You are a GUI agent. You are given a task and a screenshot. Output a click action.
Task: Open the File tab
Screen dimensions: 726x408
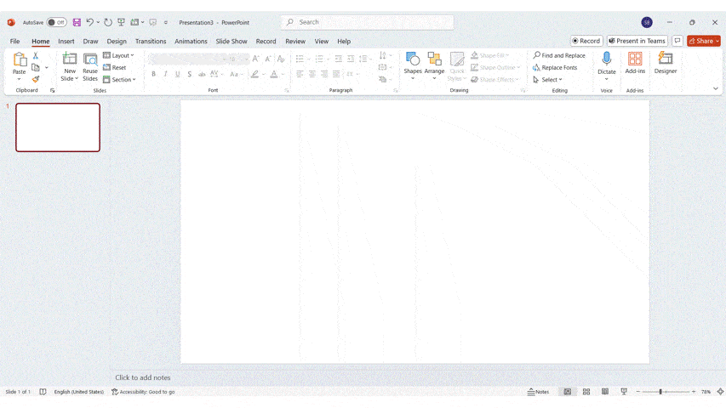[x=14, y=41]
